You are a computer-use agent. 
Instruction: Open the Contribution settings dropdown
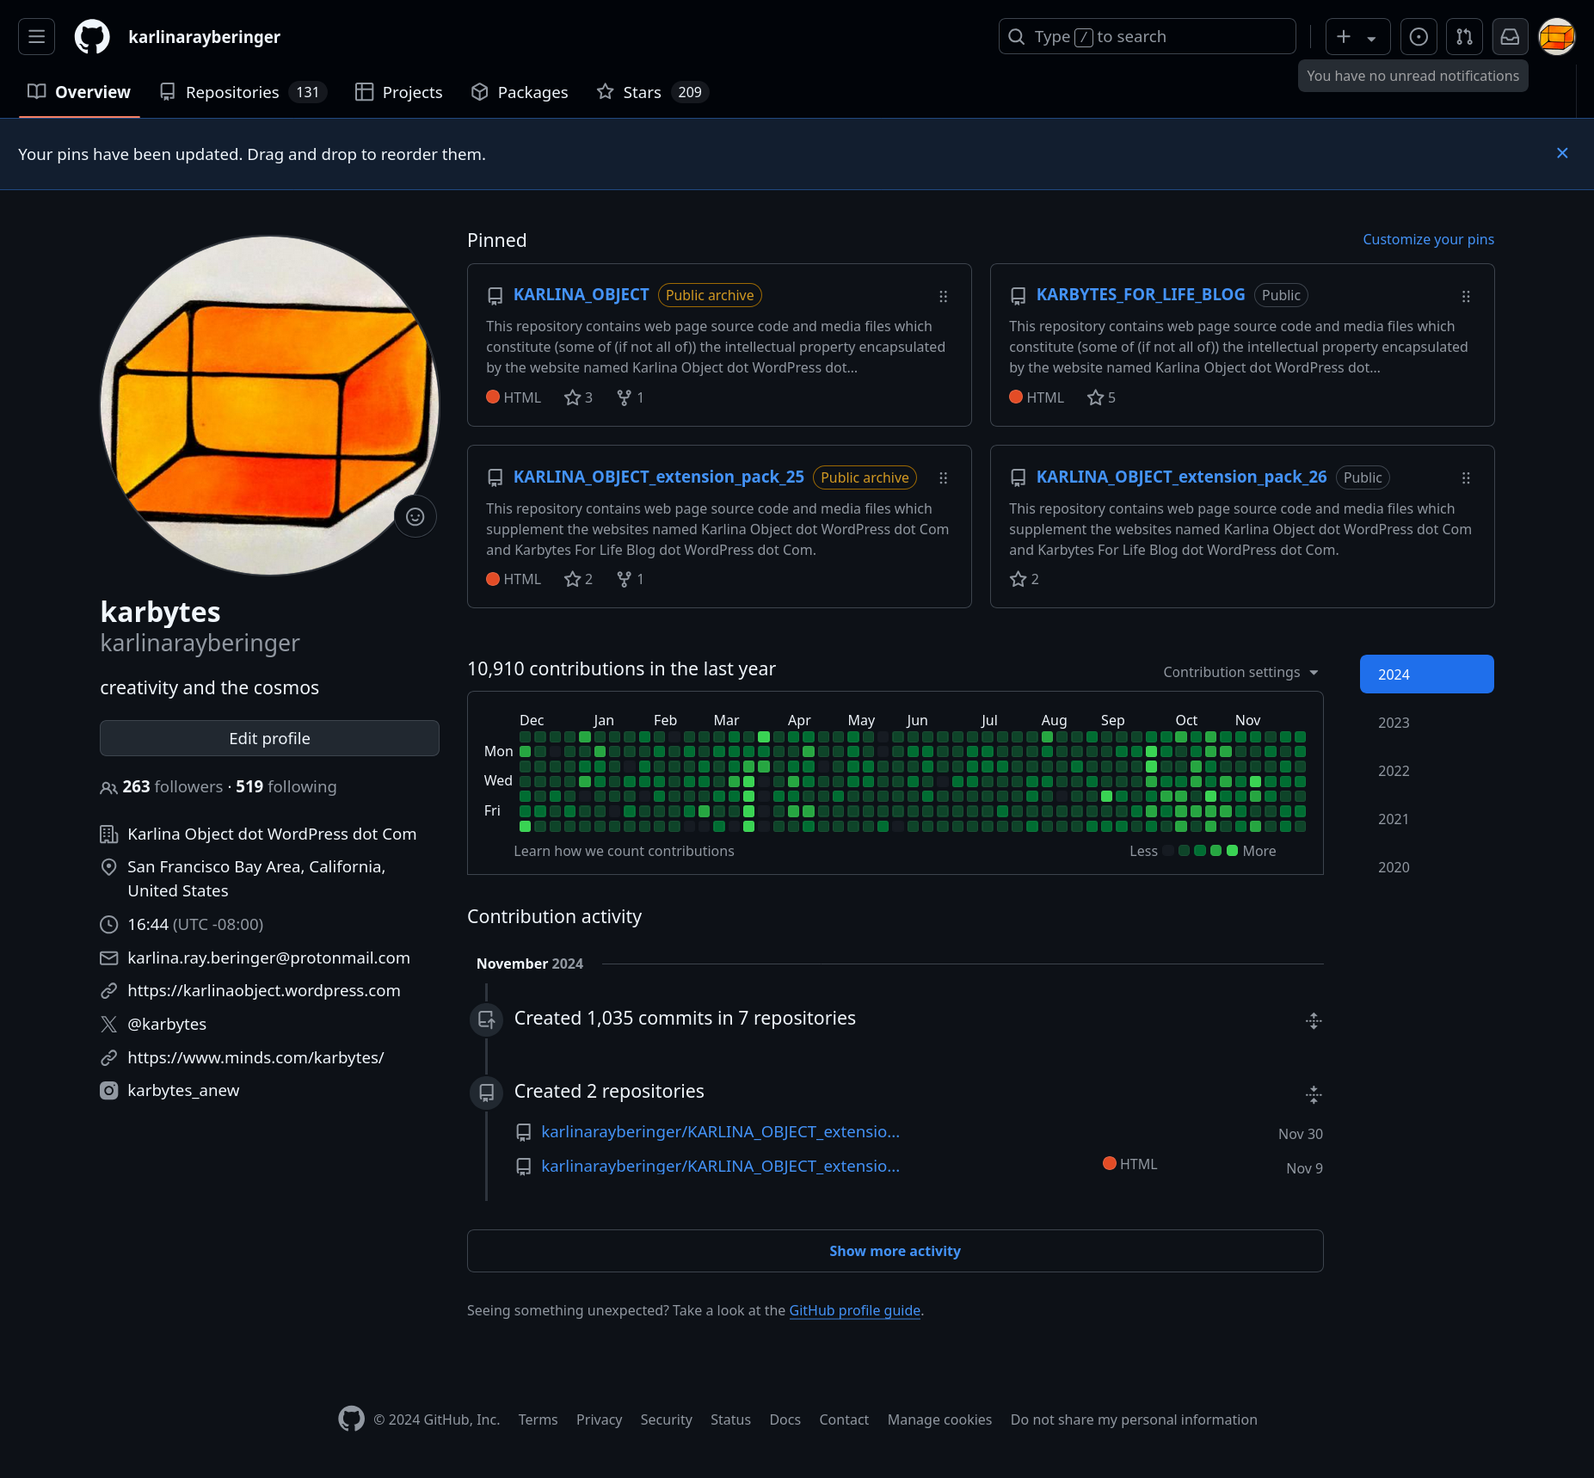click(1240, 672)
